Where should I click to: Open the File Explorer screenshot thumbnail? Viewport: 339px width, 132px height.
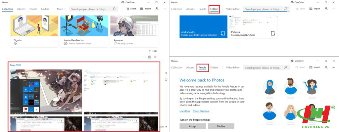pyautogui.click(x=121, y=92)
